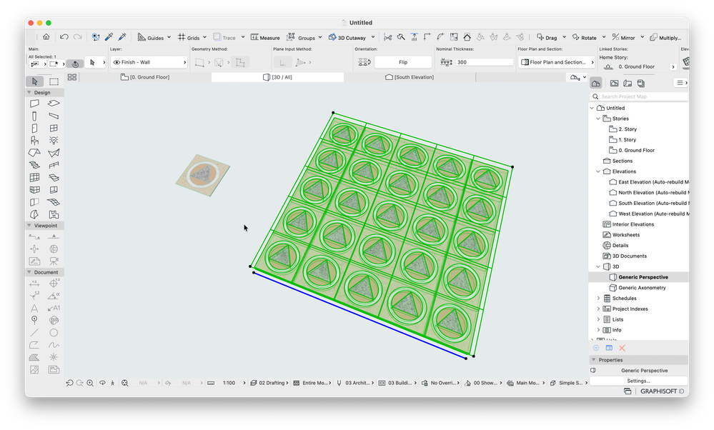Select the Slab tool

tap(54, 104)
